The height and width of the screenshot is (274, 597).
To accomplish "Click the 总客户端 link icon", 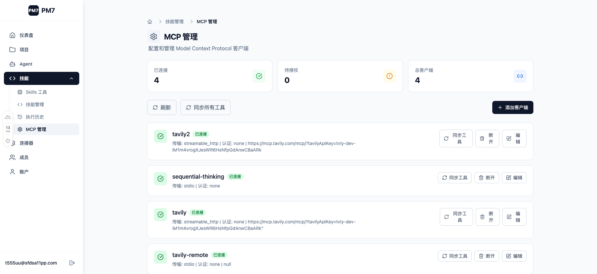I will pyautogui.click(x=520, y=76).
